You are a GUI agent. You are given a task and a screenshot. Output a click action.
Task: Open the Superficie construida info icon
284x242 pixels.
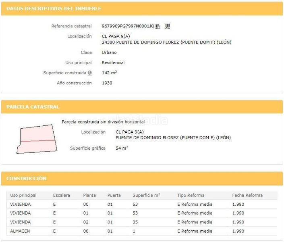tap(89, 73)
